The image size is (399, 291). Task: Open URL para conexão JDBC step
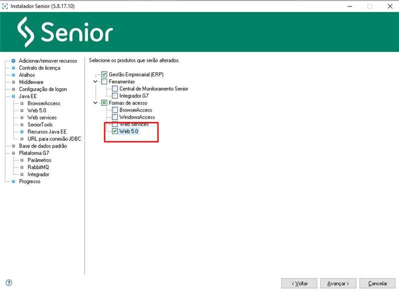54,139
